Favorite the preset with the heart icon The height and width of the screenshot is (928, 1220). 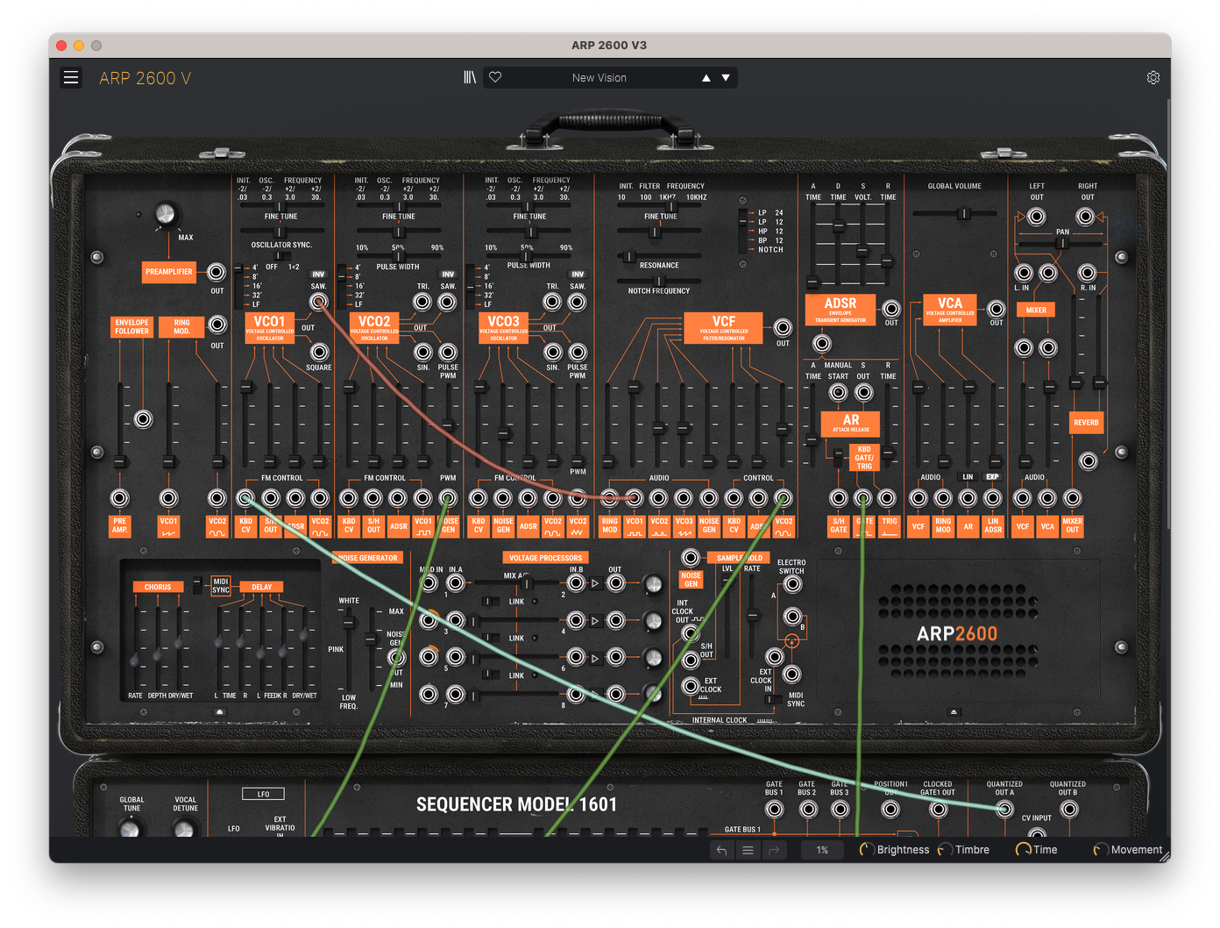[x=495, y=77]
